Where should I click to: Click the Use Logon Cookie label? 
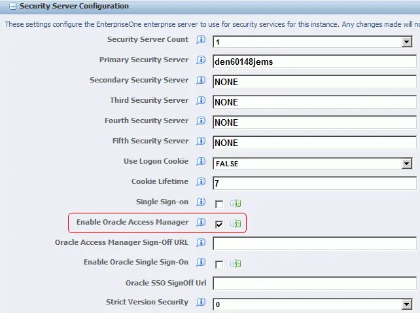click(156, 161)
